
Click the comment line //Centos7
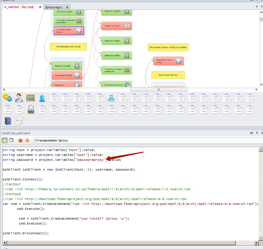tap(12, 184)
